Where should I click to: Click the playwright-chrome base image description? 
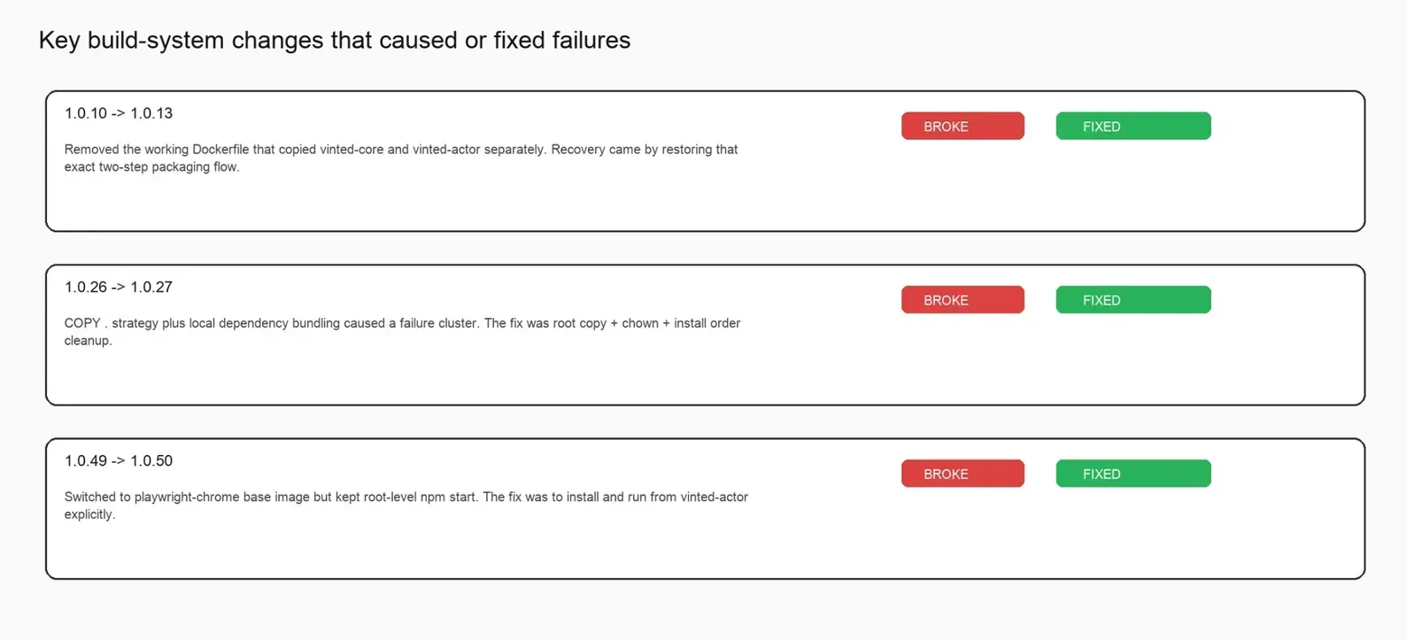[406, 505]
